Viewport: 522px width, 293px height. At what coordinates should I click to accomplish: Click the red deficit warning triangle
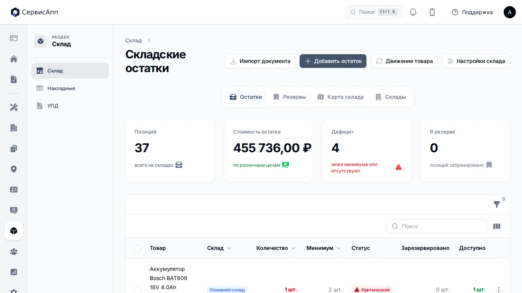click(399, 167)
